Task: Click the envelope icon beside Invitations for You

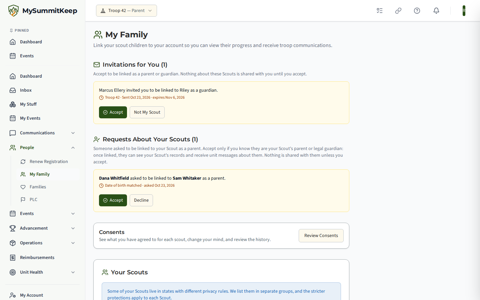Action: pos(97,65)
